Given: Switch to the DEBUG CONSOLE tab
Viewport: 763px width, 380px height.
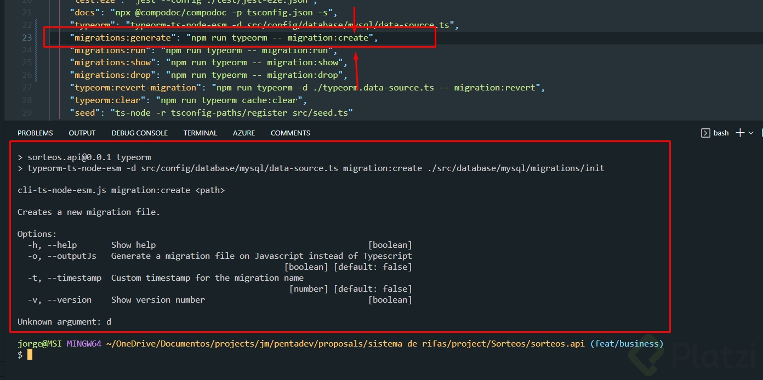Looking at the screenshot, I should (x=139, y=133).
